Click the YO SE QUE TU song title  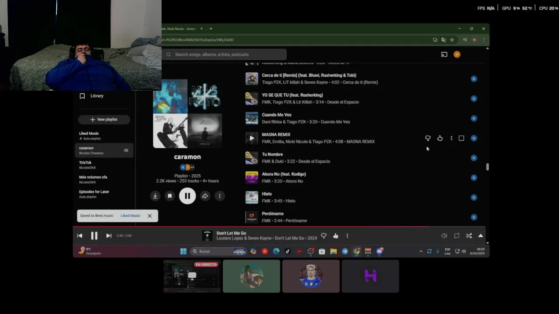point(292,95)
